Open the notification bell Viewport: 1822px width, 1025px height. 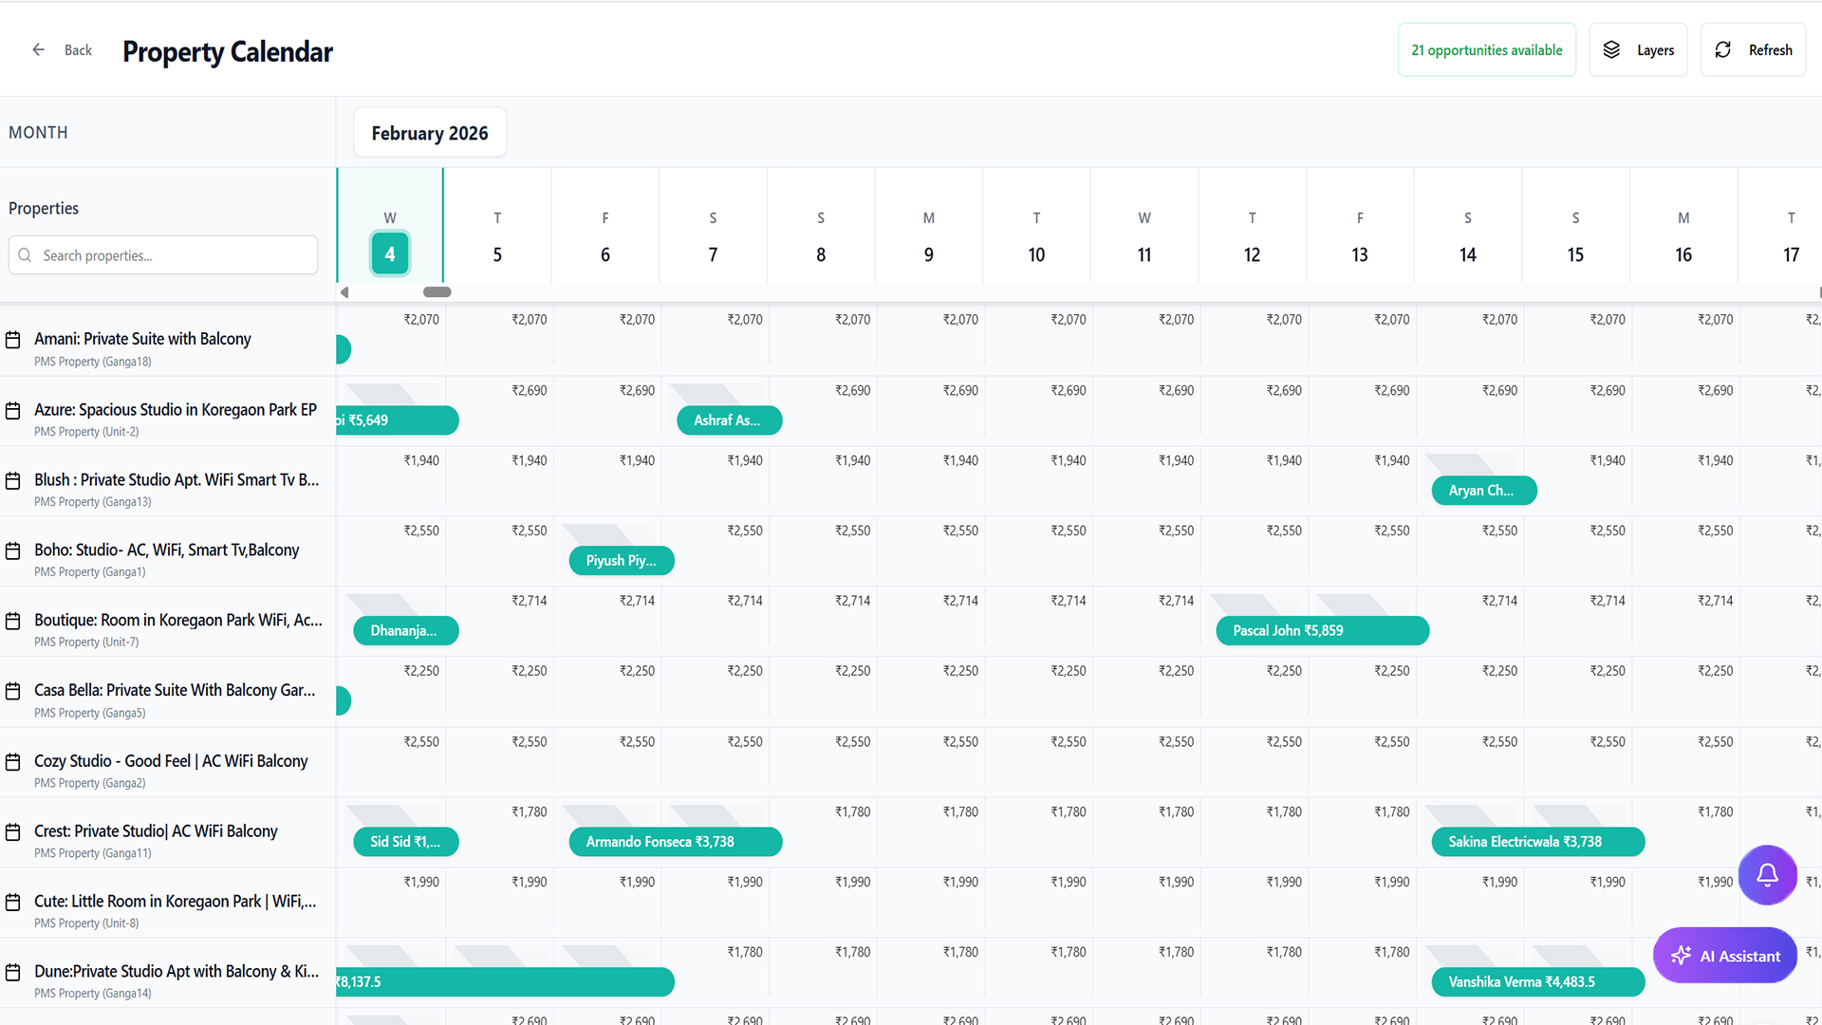[x=1767, y=874]
